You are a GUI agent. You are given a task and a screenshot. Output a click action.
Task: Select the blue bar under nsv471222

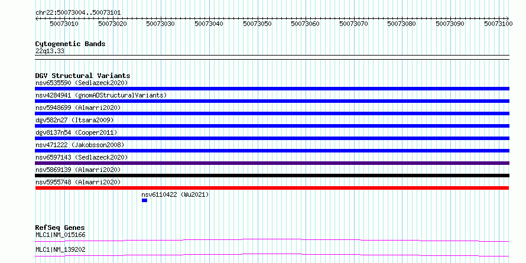(272, 151)
